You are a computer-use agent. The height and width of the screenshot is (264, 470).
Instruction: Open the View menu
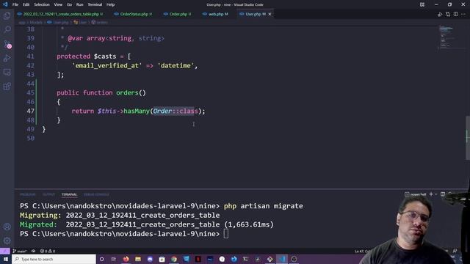point(58,4)
